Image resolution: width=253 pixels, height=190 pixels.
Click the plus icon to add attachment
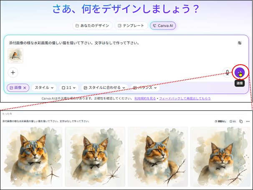point(13,72)
